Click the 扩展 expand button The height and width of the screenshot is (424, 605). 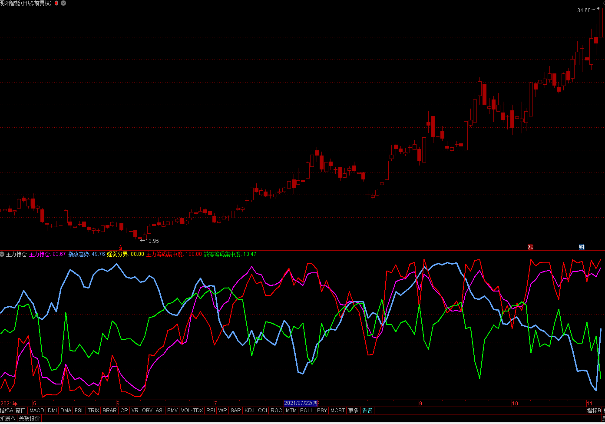pos(8,418)
